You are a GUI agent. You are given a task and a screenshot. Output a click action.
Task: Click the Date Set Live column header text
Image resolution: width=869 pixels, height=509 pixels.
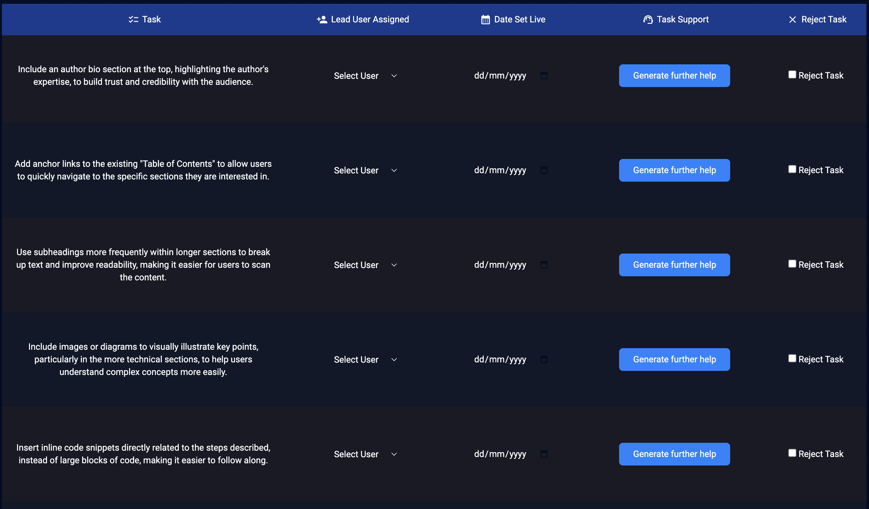tap(520, 20)
